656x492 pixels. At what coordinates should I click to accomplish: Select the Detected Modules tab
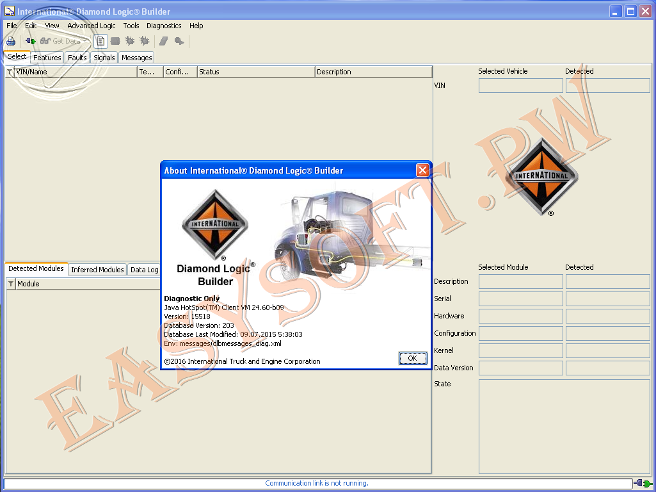click(x=36, y=268)
